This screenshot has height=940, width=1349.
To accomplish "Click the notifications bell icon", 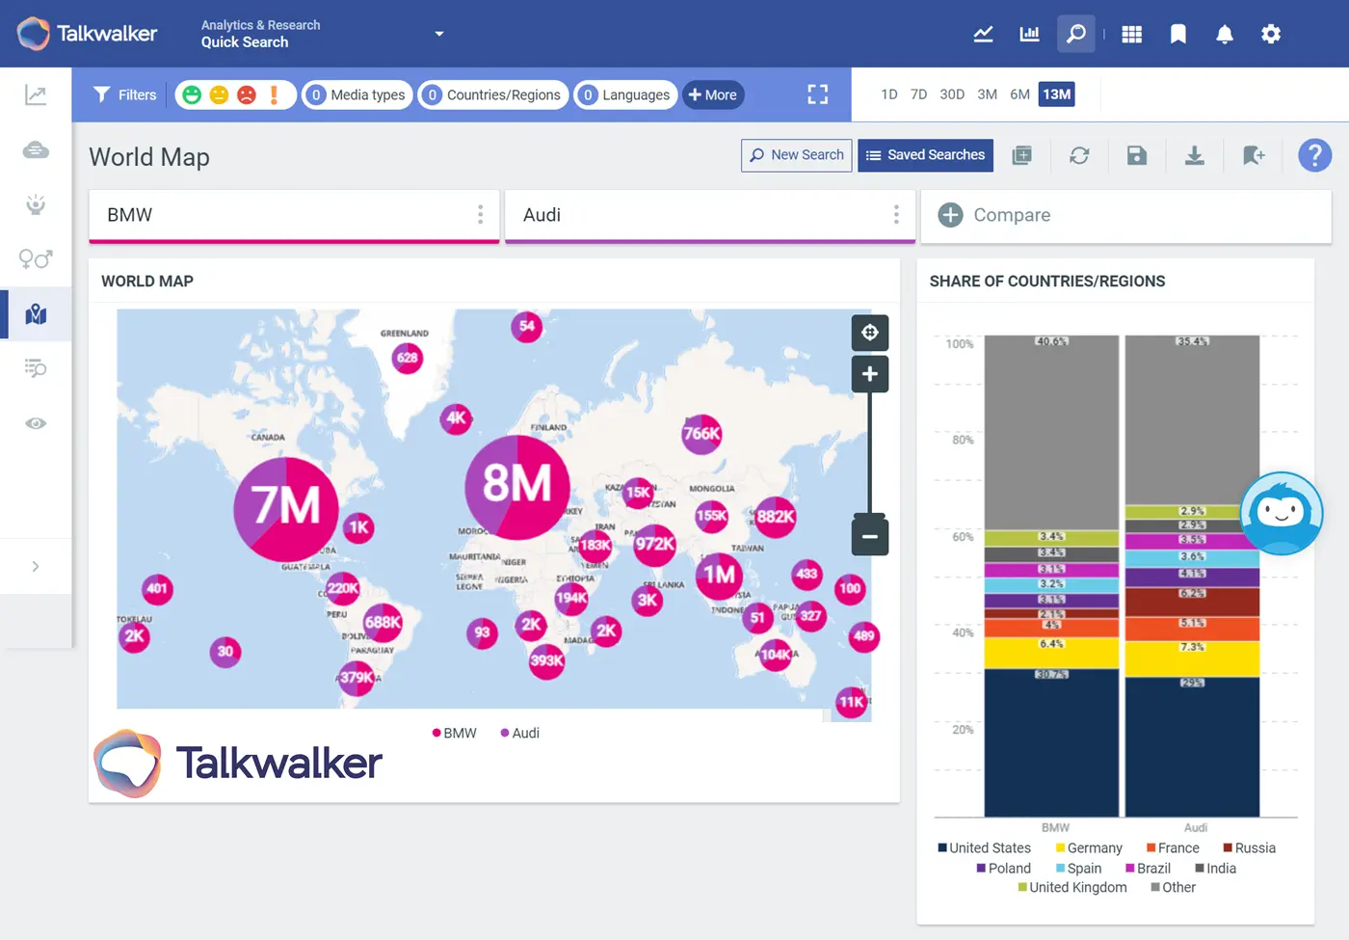I will [1224, 35].
